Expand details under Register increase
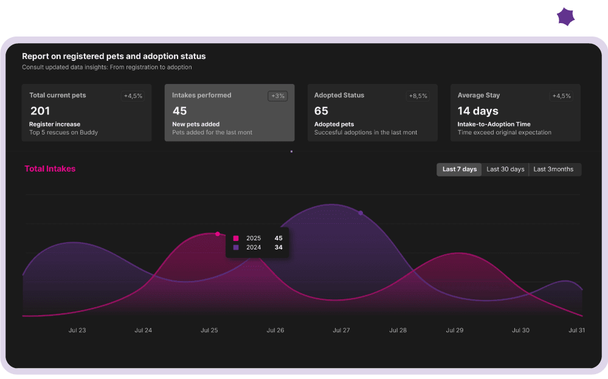Screen dimensions: 608x379 [x=54, y=123]
